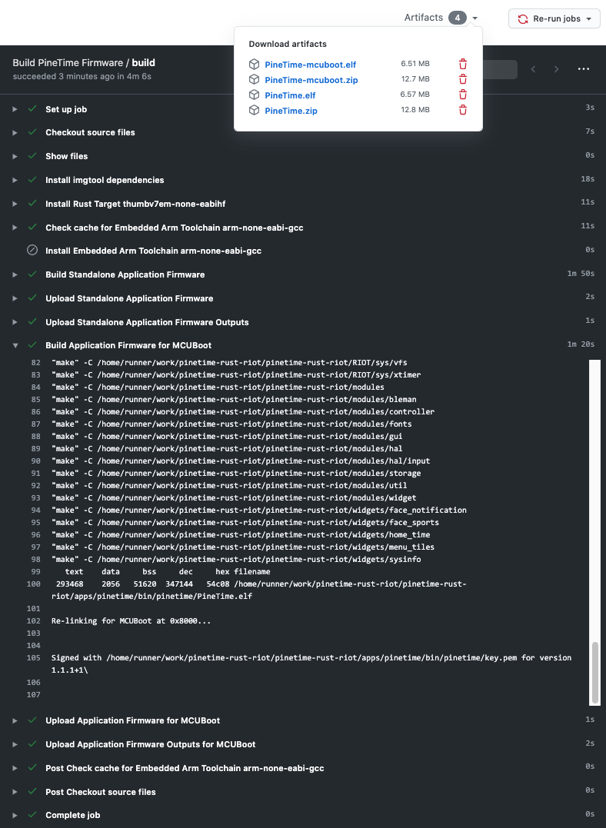Remove PineTime.zip using trash icon
Image resolution: width=606 pixels, height=828 pixels.
[463, 111]
